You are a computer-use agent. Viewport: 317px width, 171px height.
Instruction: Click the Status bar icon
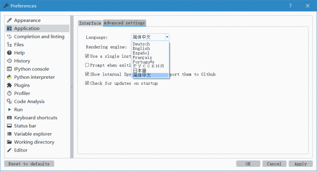click(x=9, y=126)
